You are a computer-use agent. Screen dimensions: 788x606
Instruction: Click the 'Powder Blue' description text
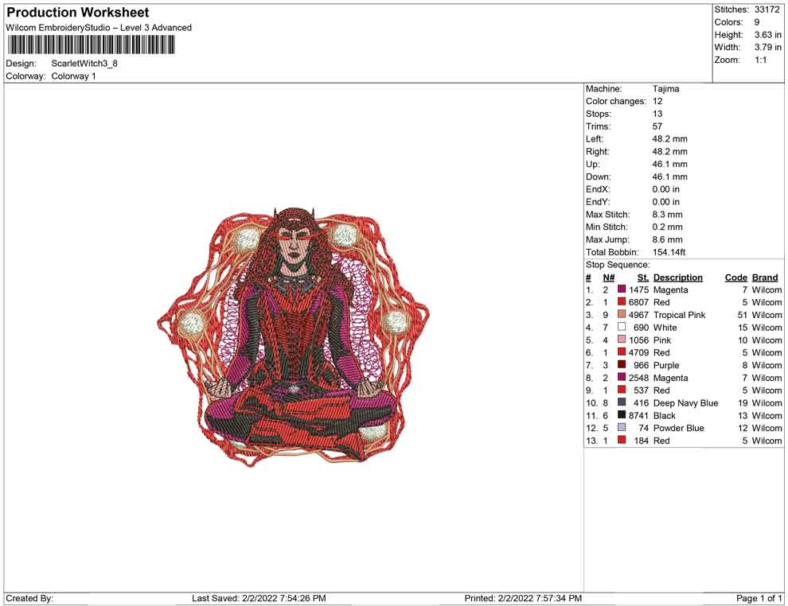click(678, 428)
